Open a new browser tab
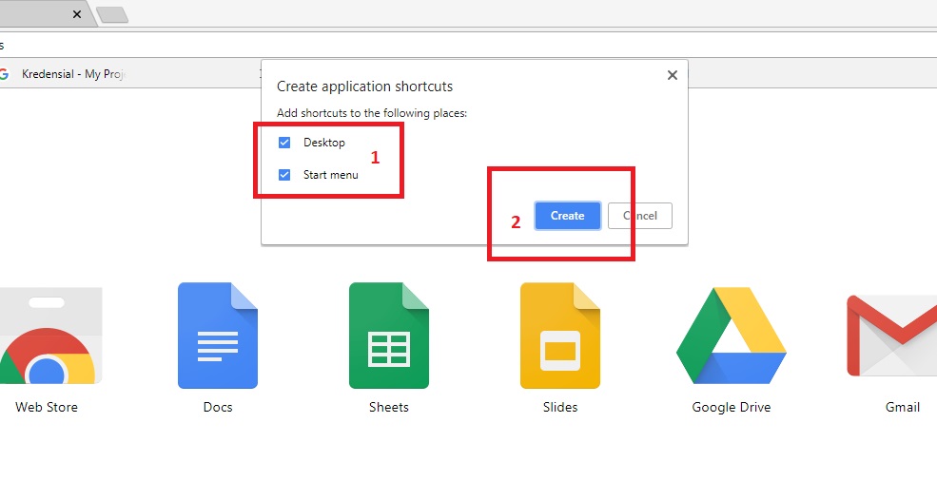The image size is (937, 500). pyautogui.click(x=112, y=15)
